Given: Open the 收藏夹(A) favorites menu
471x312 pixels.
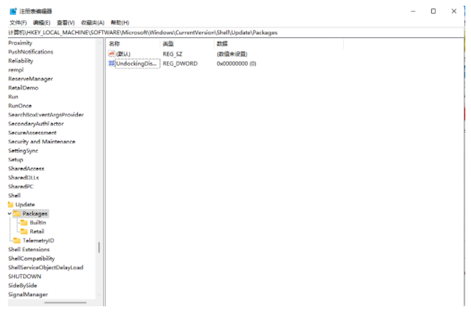Looking at the screenshot, I should (x=92, y=23).
